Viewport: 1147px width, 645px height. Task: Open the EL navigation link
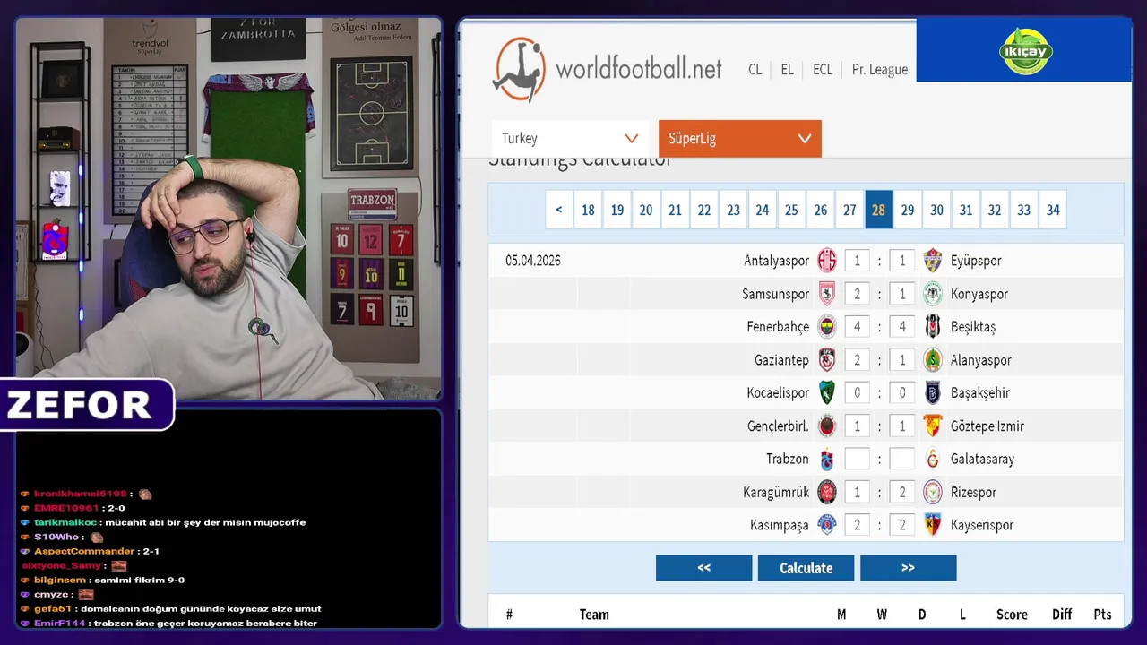(x=787, y=69)
